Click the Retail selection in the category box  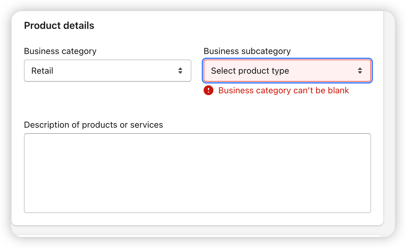[42, 71]
